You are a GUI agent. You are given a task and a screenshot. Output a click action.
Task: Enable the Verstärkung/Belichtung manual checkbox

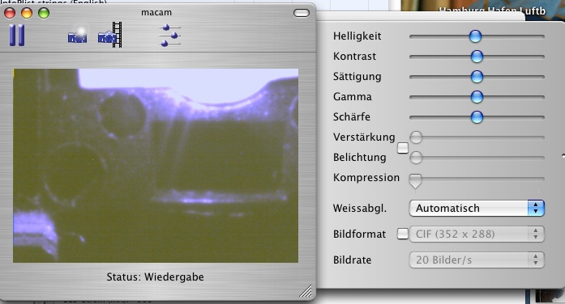(403, 148)
